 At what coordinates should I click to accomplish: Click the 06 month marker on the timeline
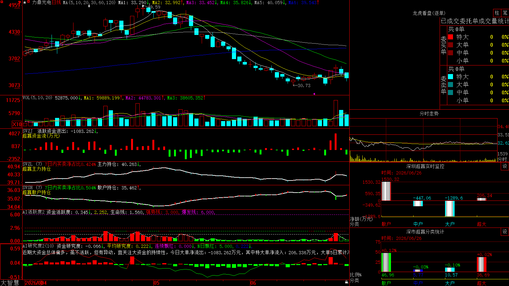(253, 283)
